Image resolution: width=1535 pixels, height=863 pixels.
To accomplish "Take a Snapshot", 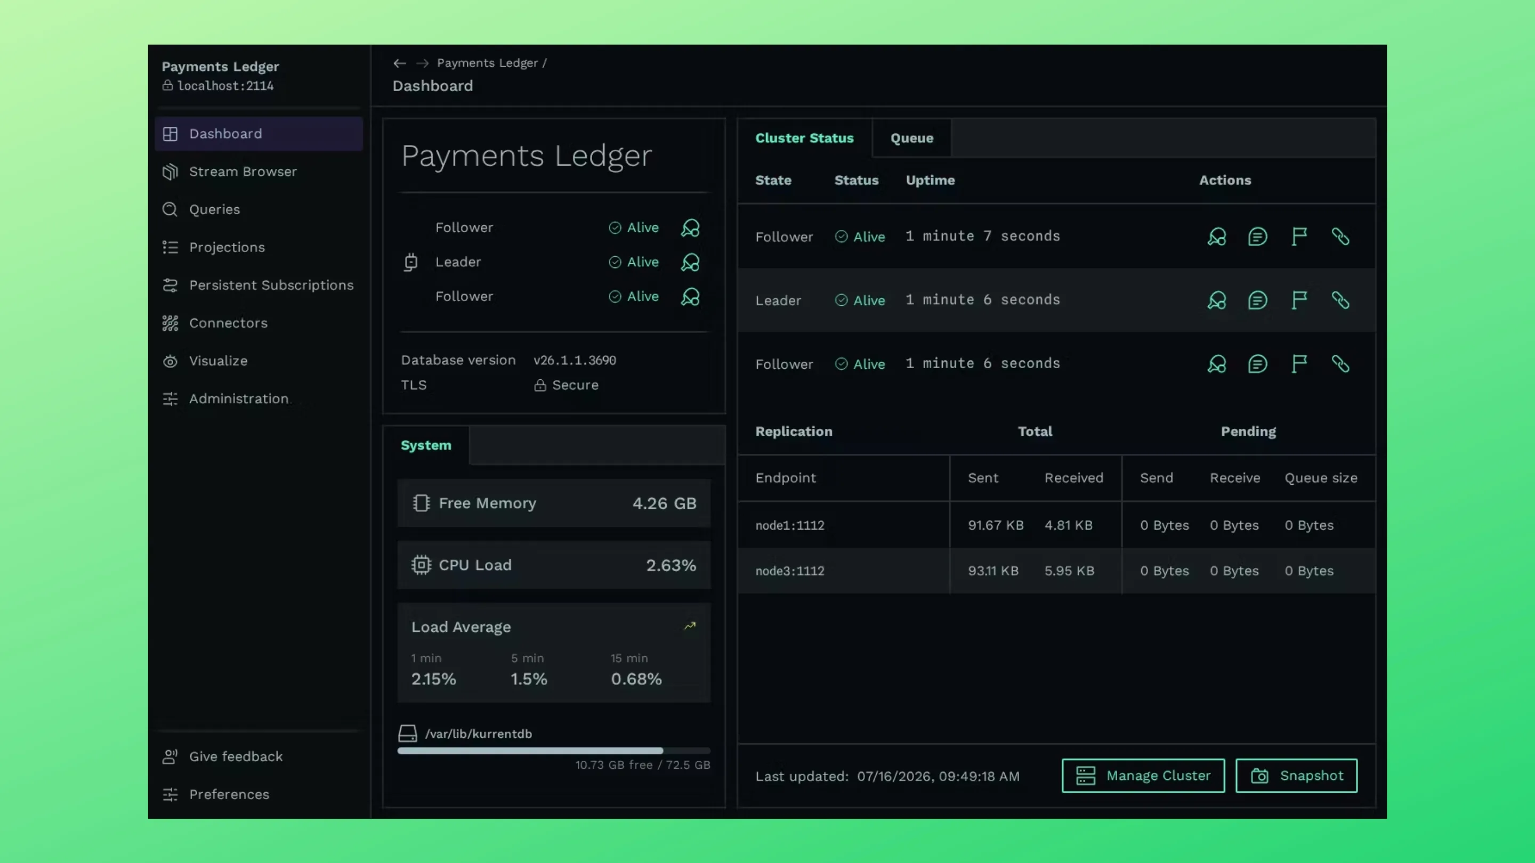I will (x=1296, y=776).
